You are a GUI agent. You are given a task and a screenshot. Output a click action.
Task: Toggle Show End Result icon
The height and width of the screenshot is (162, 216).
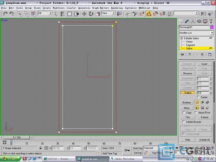click(190, 54)
